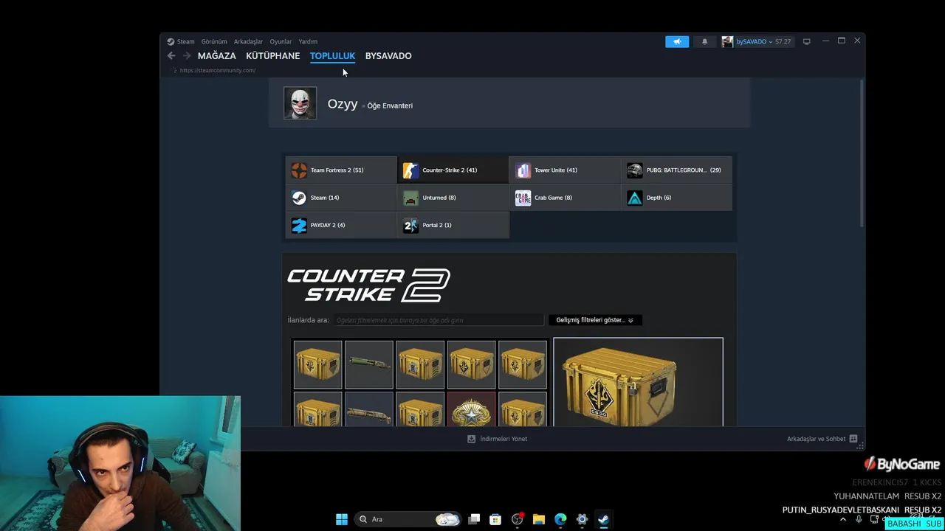Open the Counter-Strike 2 (41) inventory

point(453,170)
